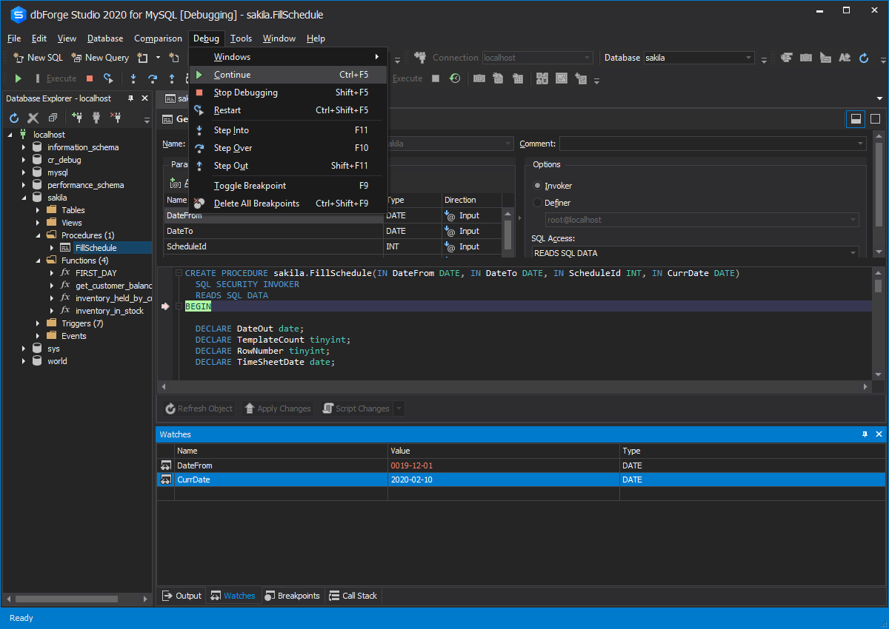Select the Definer radio button

pos(539,203)
